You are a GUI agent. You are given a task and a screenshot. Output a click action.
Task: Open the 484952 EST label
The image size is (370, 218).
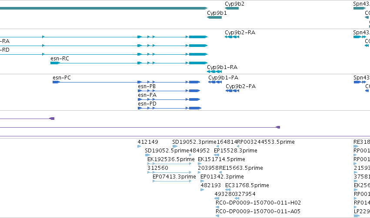pos(200,151)
